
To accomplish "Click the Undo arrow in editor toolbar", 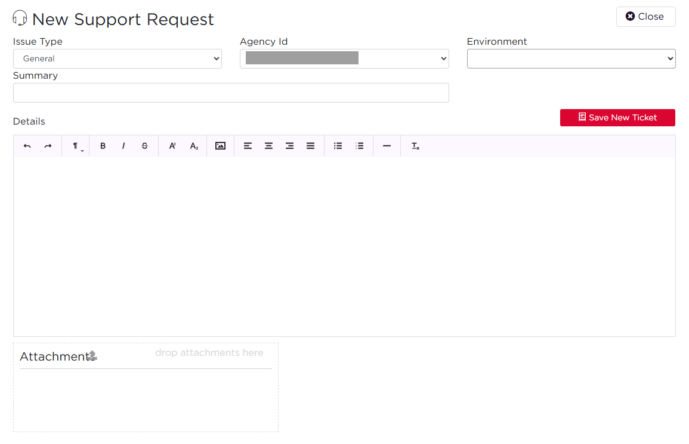I will point(27,146).
